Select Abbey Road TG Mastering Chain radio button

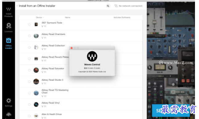point(29,93)
